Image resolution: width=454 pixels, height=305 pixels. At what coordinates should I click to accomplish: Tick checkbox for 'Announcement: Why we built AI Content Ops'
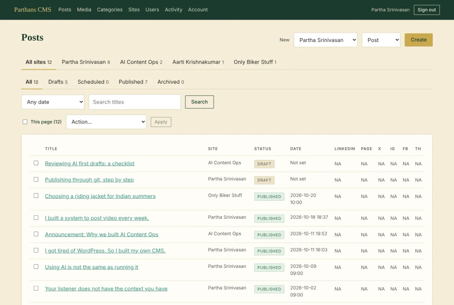click(x=36, y=234)
